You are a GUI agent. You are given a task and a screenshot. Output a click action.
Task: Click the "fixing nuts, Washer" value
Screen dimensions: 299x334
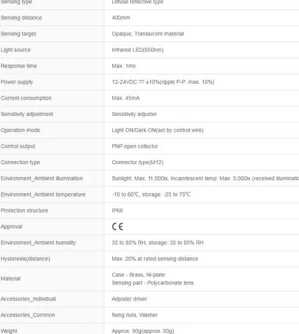[x=135, y=315]
